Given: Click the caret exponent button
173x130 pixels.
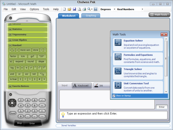Looking at the screenshot, I should [35, 67].
